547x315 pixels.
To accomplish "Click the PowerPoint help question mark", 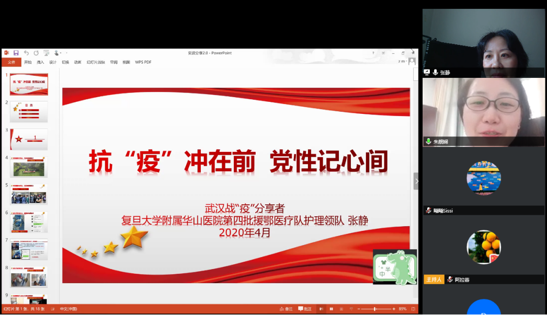I will (373, 53).
